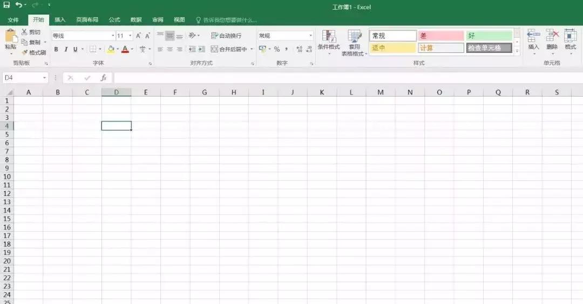Image resolution: width=583 pixels, height=304 pixels.
Task: Select column header G
Action: 205,92
